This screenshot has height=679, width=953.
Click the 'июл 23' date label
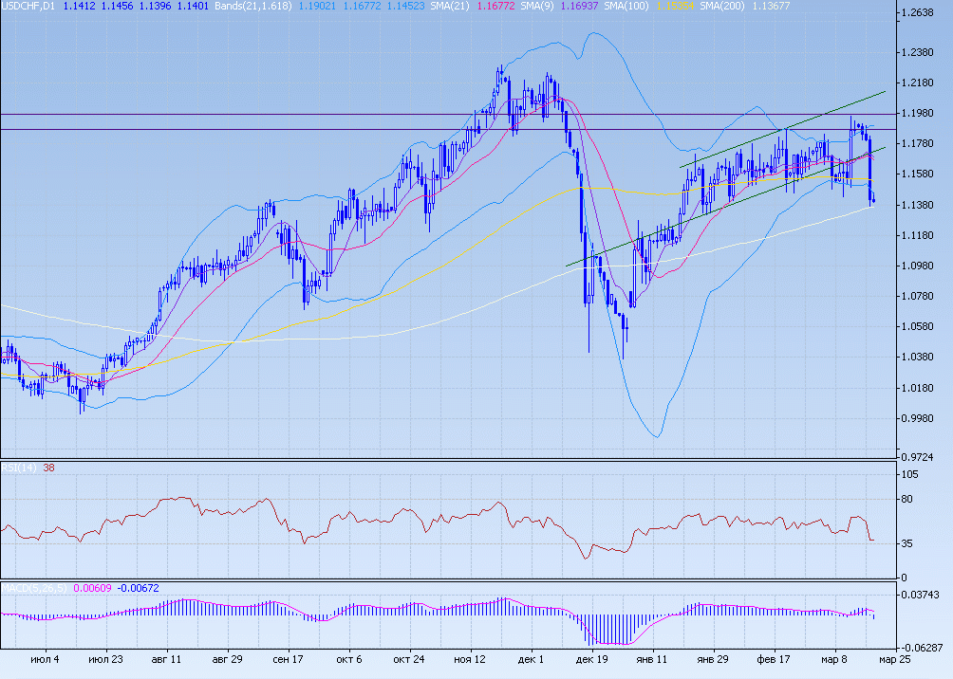[104, 659]
